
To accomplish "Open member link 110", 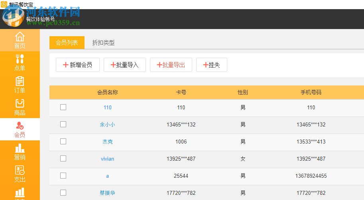I will pos(108,107).
